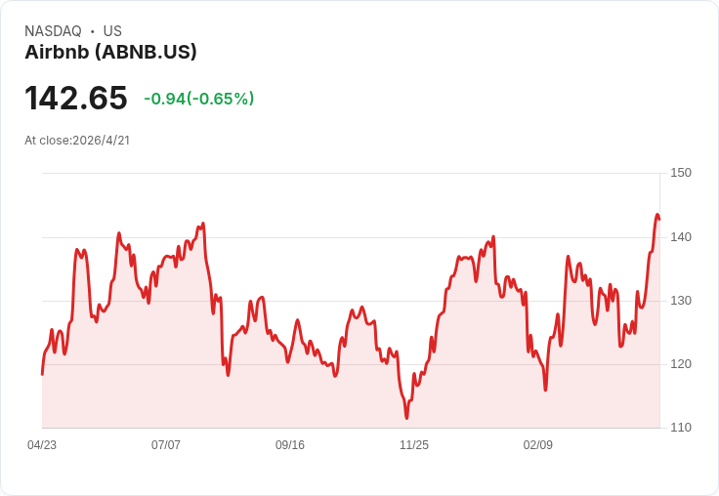Click the NASDAQ exchange label

coord(53,31)
